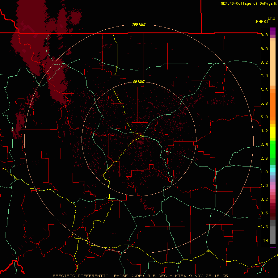Click the purple top segment of the color bar
Image resolution: width=278 pixels, height=278 pixels.
click(273, 31)
